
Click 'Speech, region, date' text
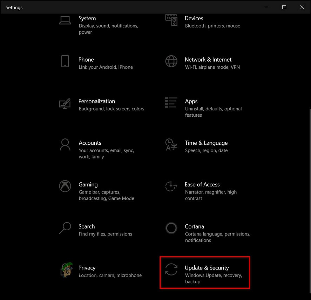click(x=206, y=150)
